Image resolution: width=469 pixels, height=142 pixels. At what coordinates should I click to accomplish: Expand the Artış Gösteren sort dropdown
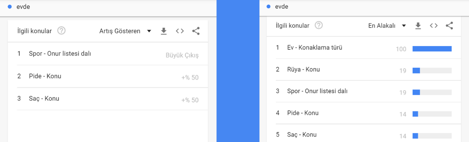pos(125,31)
